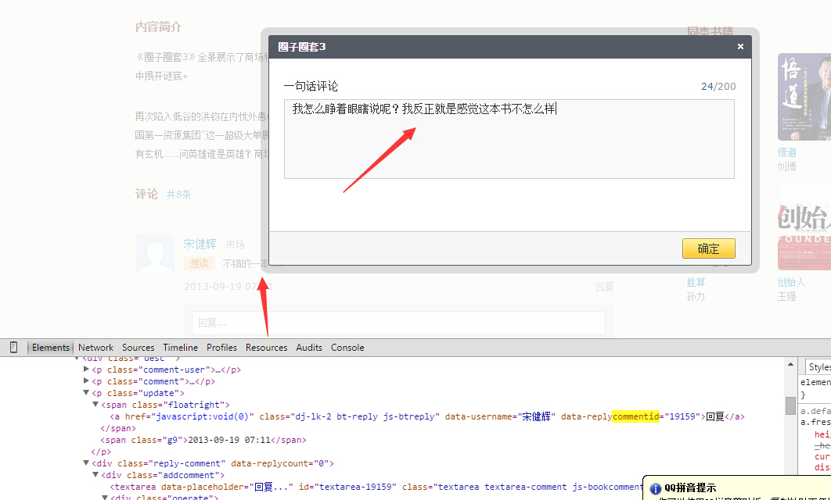Switch to the Elements tab
Viewport: 831px width, 500px height.
tap(50, 348)
